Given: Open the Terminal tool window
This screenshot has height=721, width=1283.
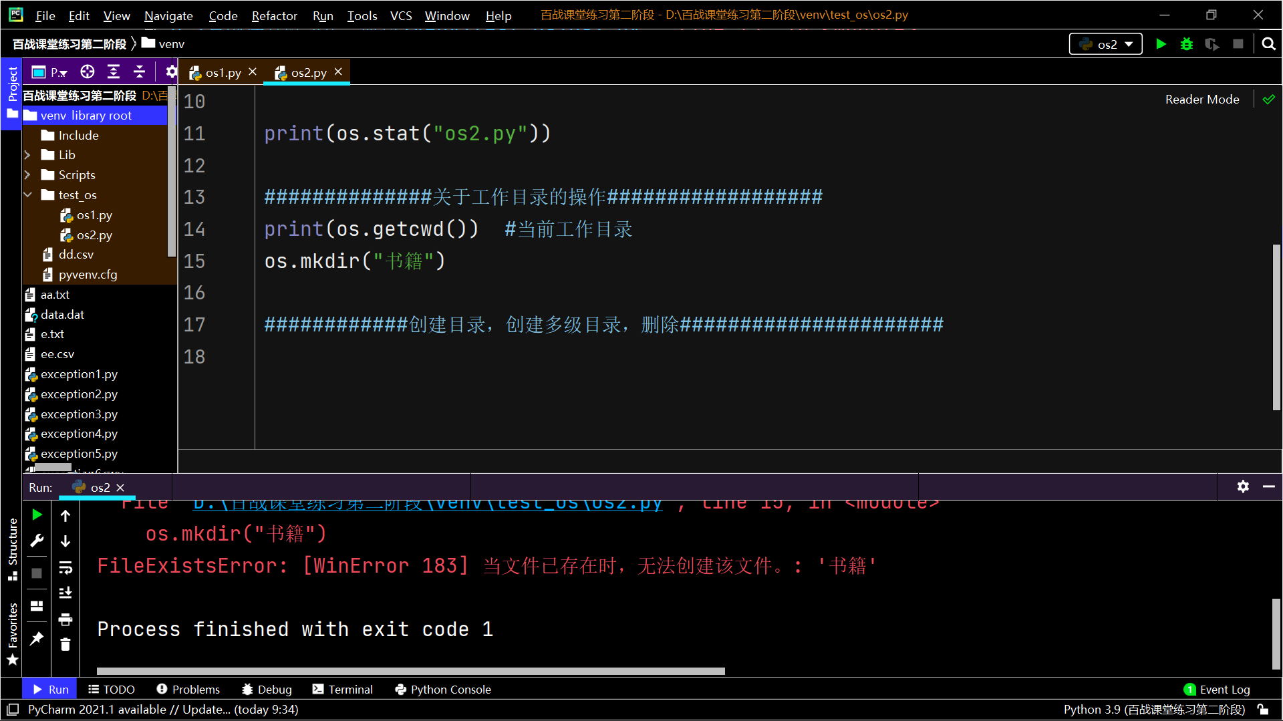Looking at the screenshot, I should point(342,689).
